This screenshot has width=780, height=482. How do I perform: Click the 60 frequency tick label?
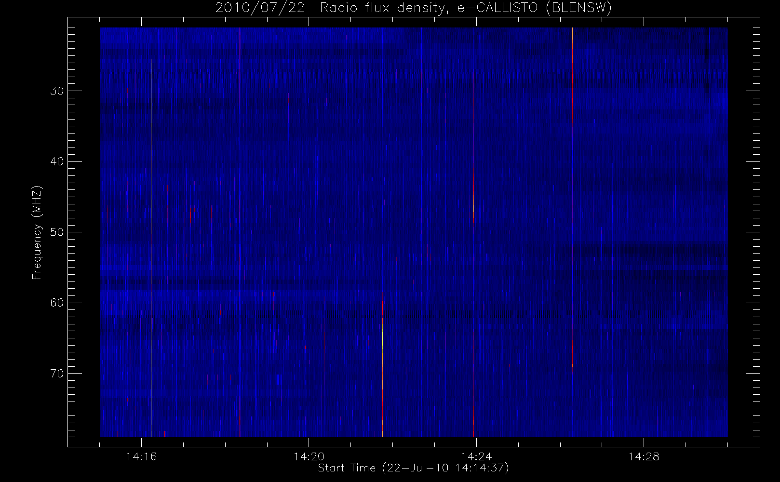click(56, 303)
